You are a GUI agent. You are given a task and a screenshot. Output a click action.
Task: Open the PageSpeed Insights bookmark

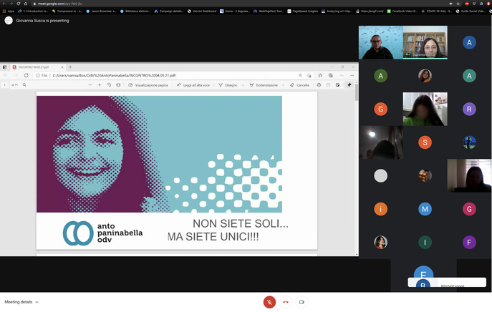click(x=302, y=11)
